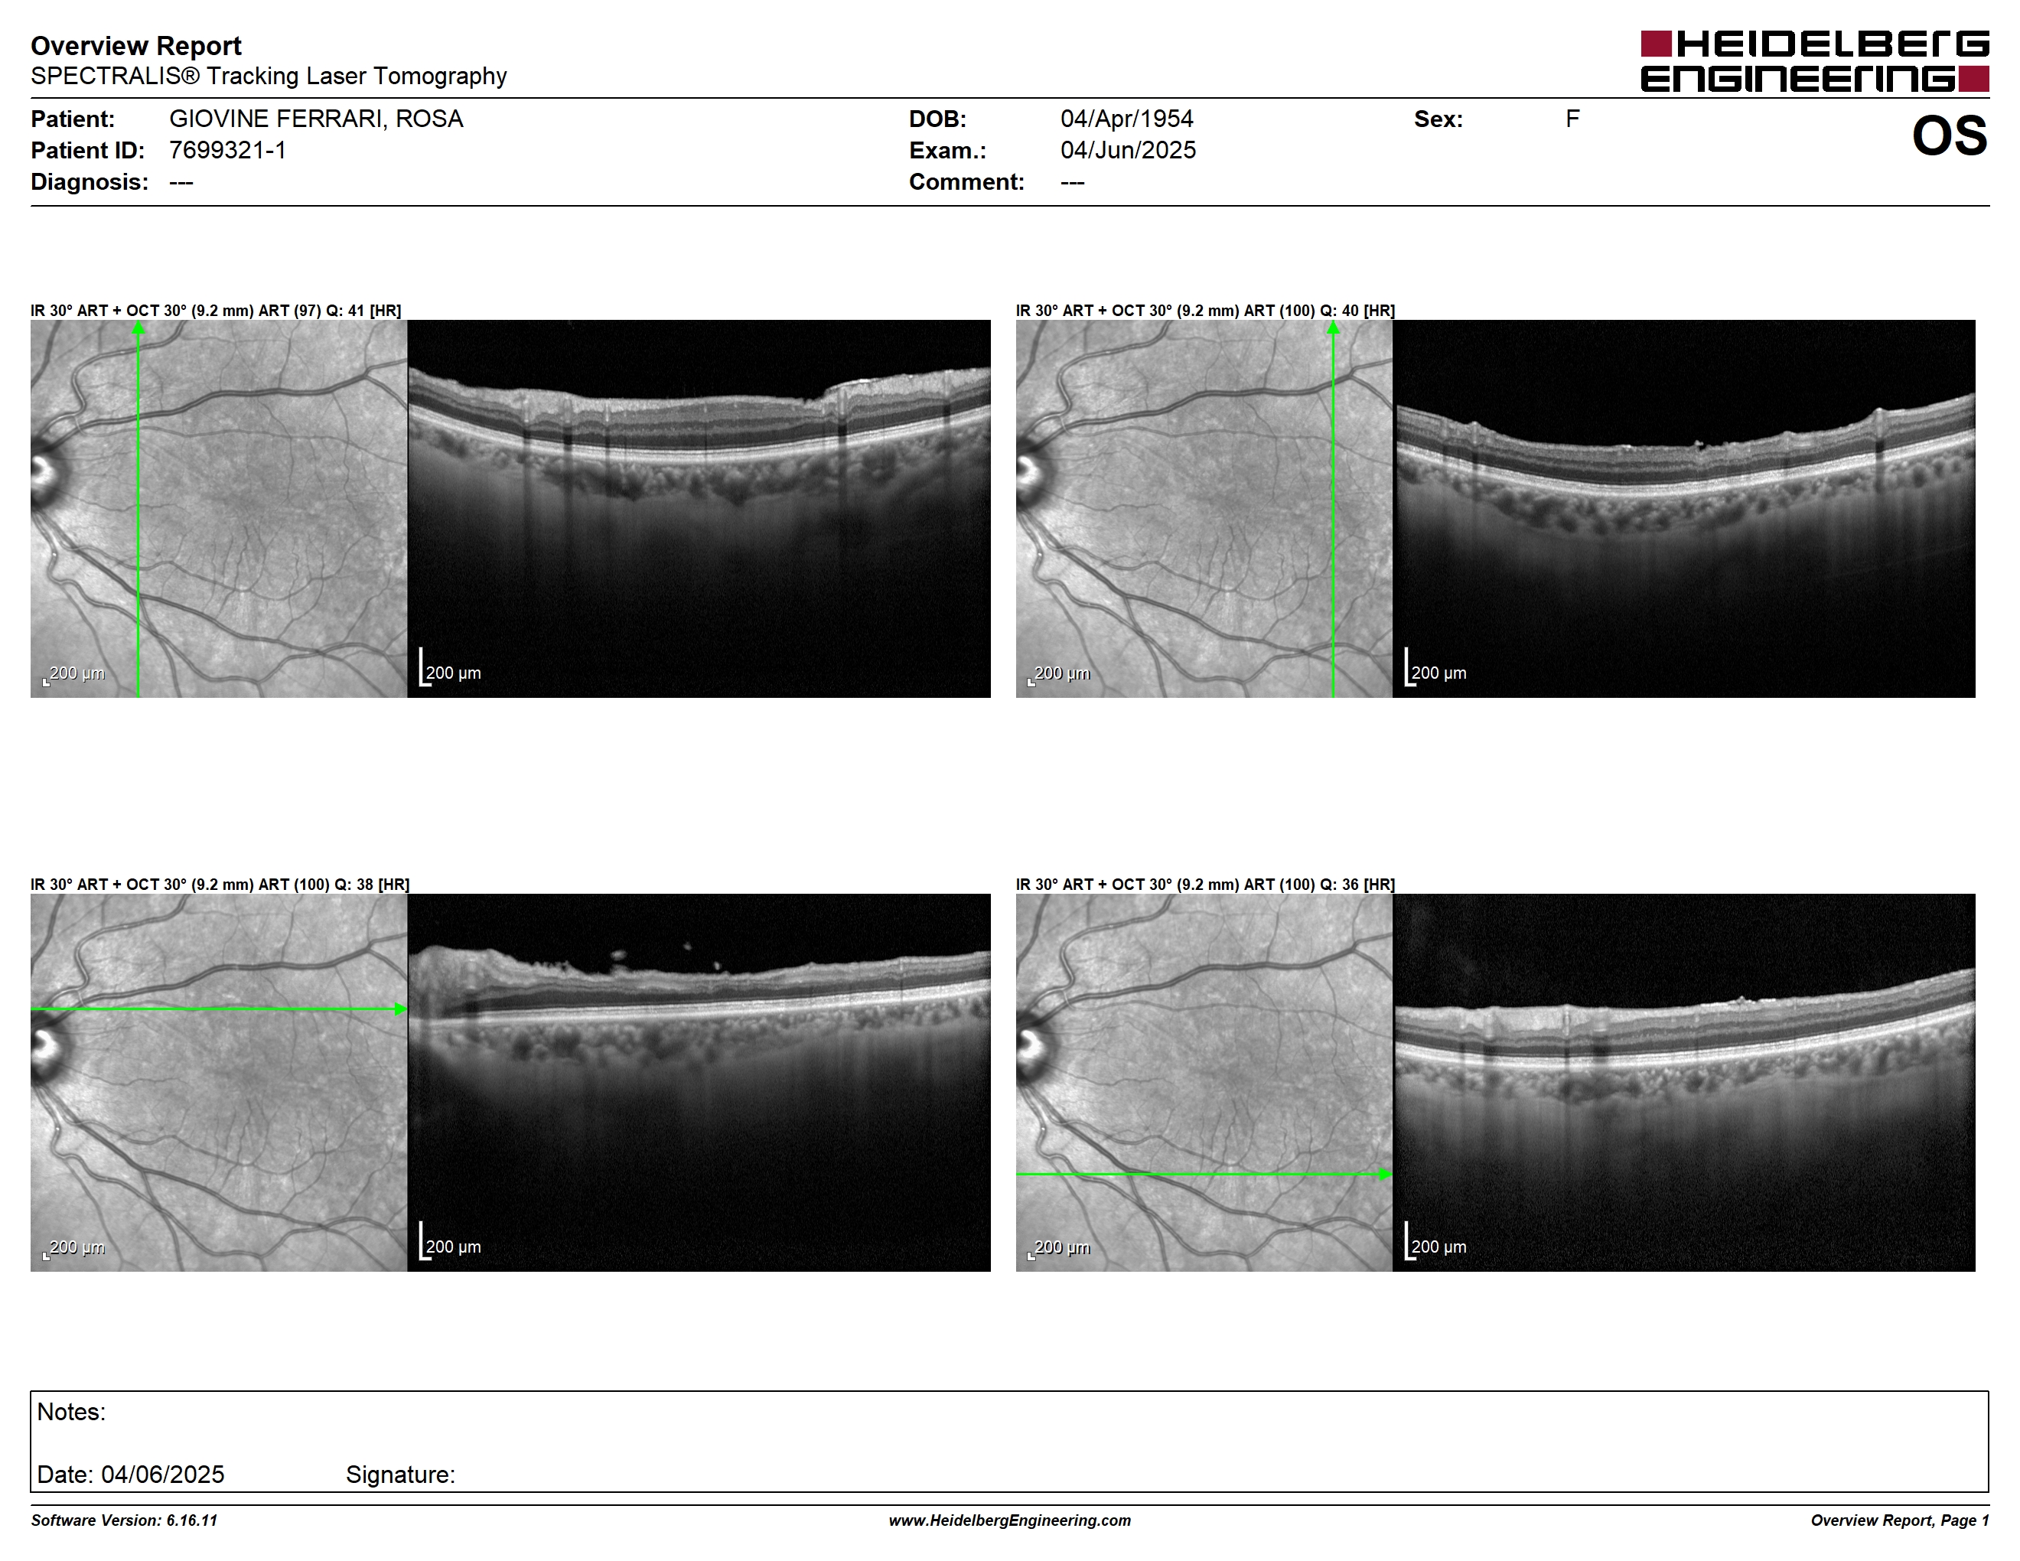Click the 'Date: 04/06/2025' field
Image resolution: width=2020 pixels, height=1561 pixels.
coord(130,1474)
